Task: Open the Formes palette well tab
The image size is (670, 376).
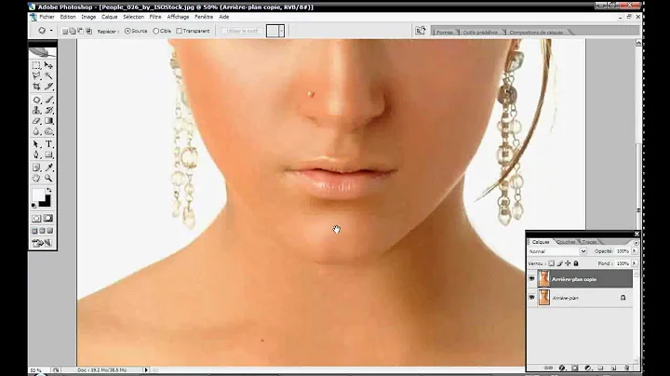Action: pyautogui.click(x=445, y=33)
